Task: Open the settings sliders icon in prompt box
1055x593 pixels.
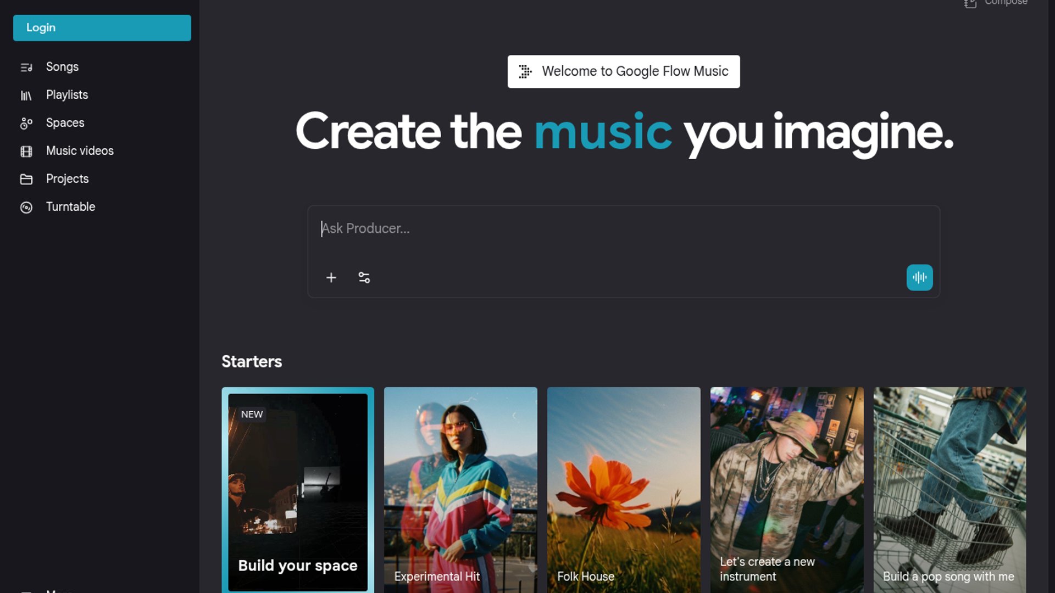Action: (x=364, y=278)
